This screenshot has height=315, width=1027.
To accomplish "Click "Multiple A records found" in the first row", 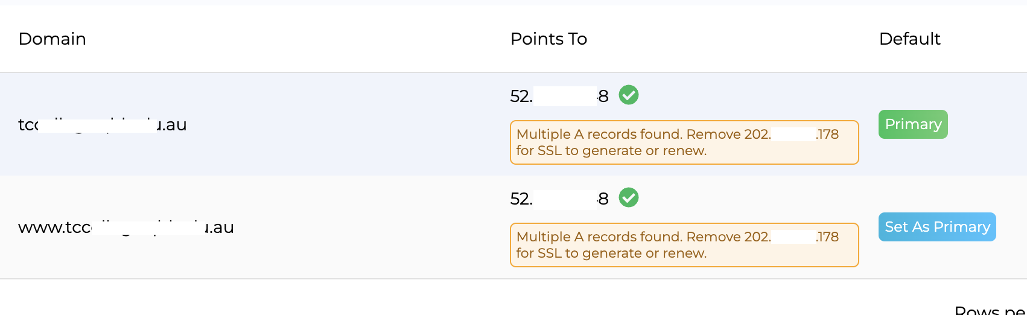I will tap(599, 134).
